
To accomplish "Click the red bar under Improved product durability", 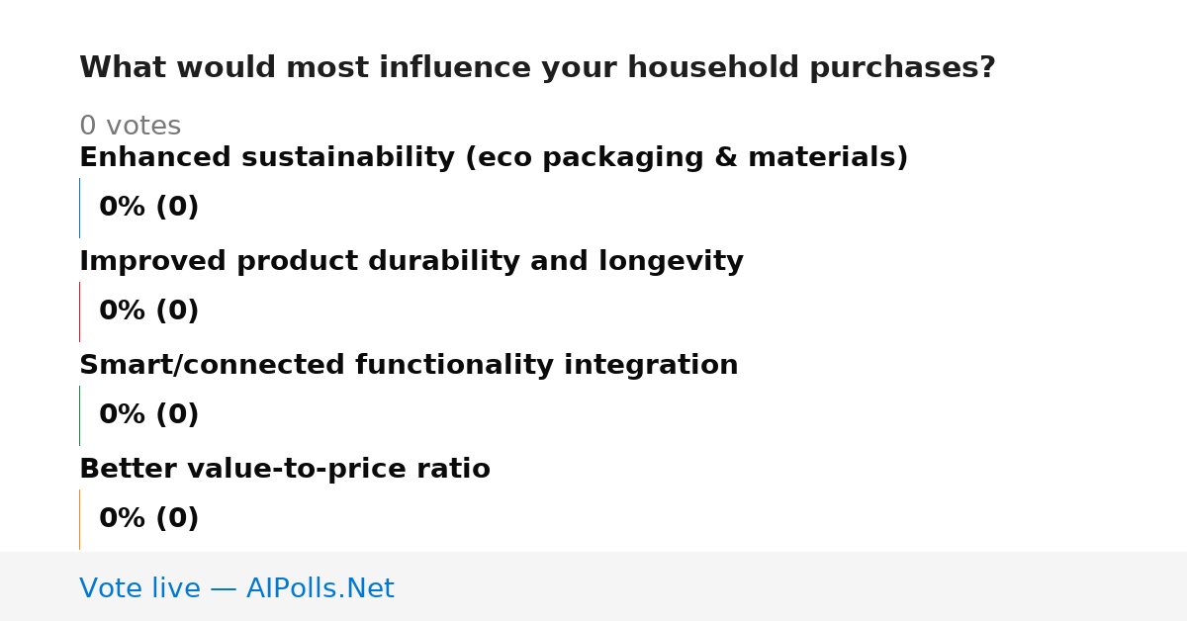I will [79, 311].
